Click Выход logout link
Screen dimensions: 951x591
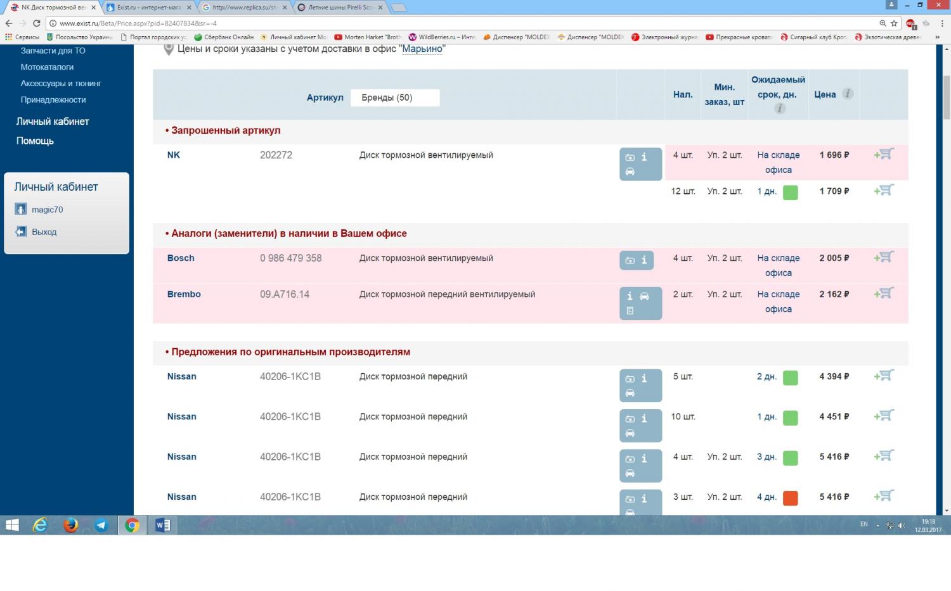click(x=44, y=232)
